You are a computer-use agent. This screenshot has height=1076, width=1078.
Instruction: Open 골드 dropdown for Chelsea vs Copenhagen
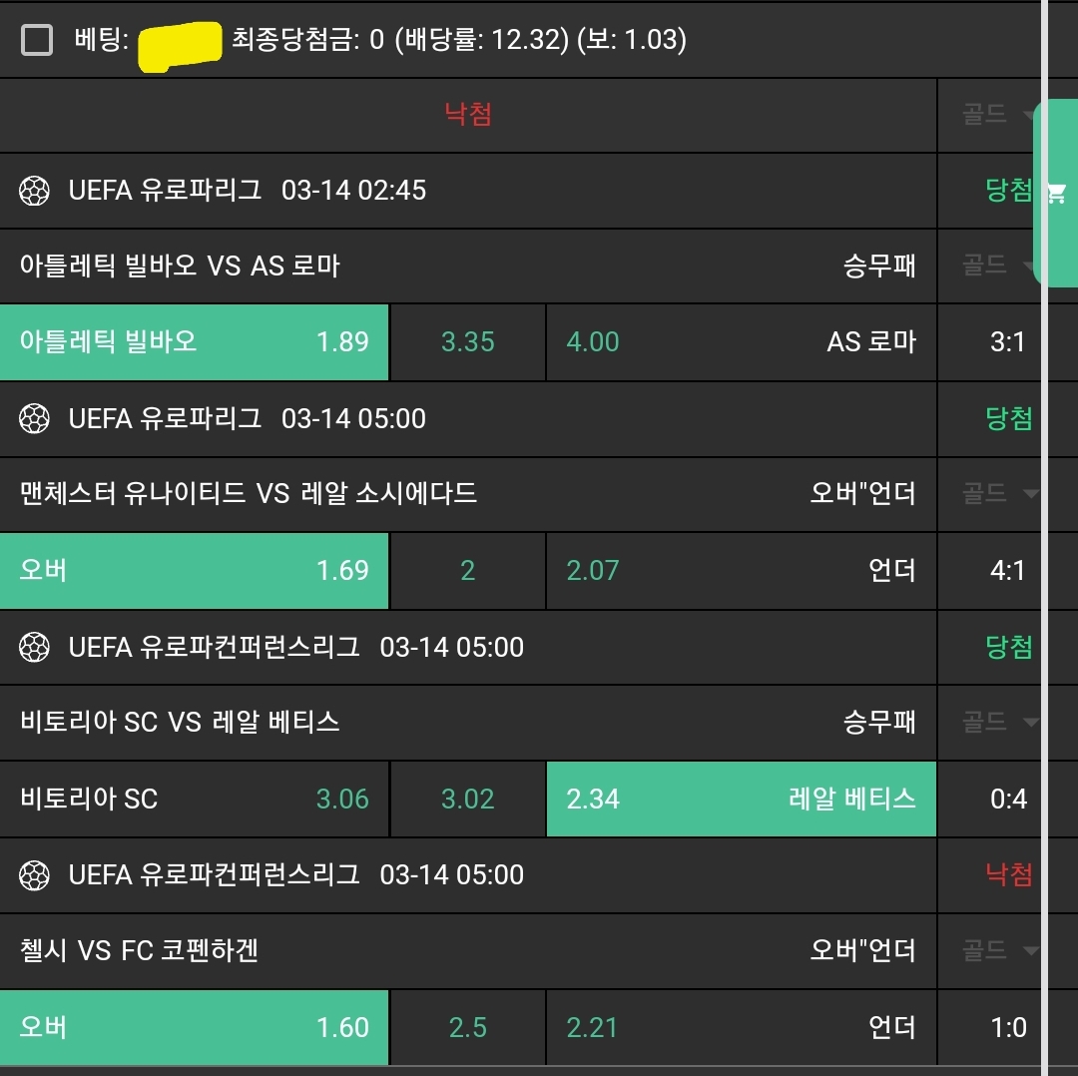[x=998, y=950]
